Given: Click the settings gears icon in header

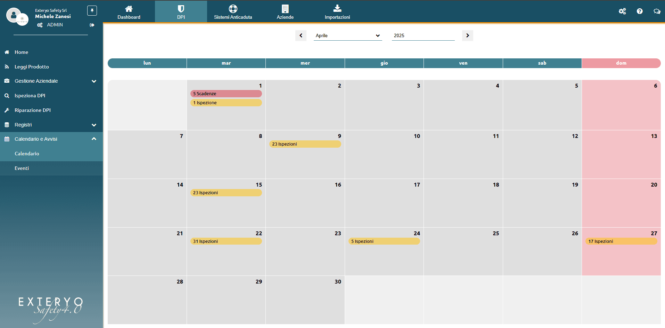Looking at the screenshot, I should tap(622, 11).
